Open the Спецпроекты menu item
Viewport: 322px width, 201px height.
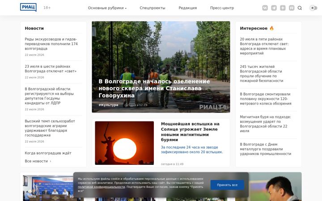pyautogui.click(x=153, y=8)
